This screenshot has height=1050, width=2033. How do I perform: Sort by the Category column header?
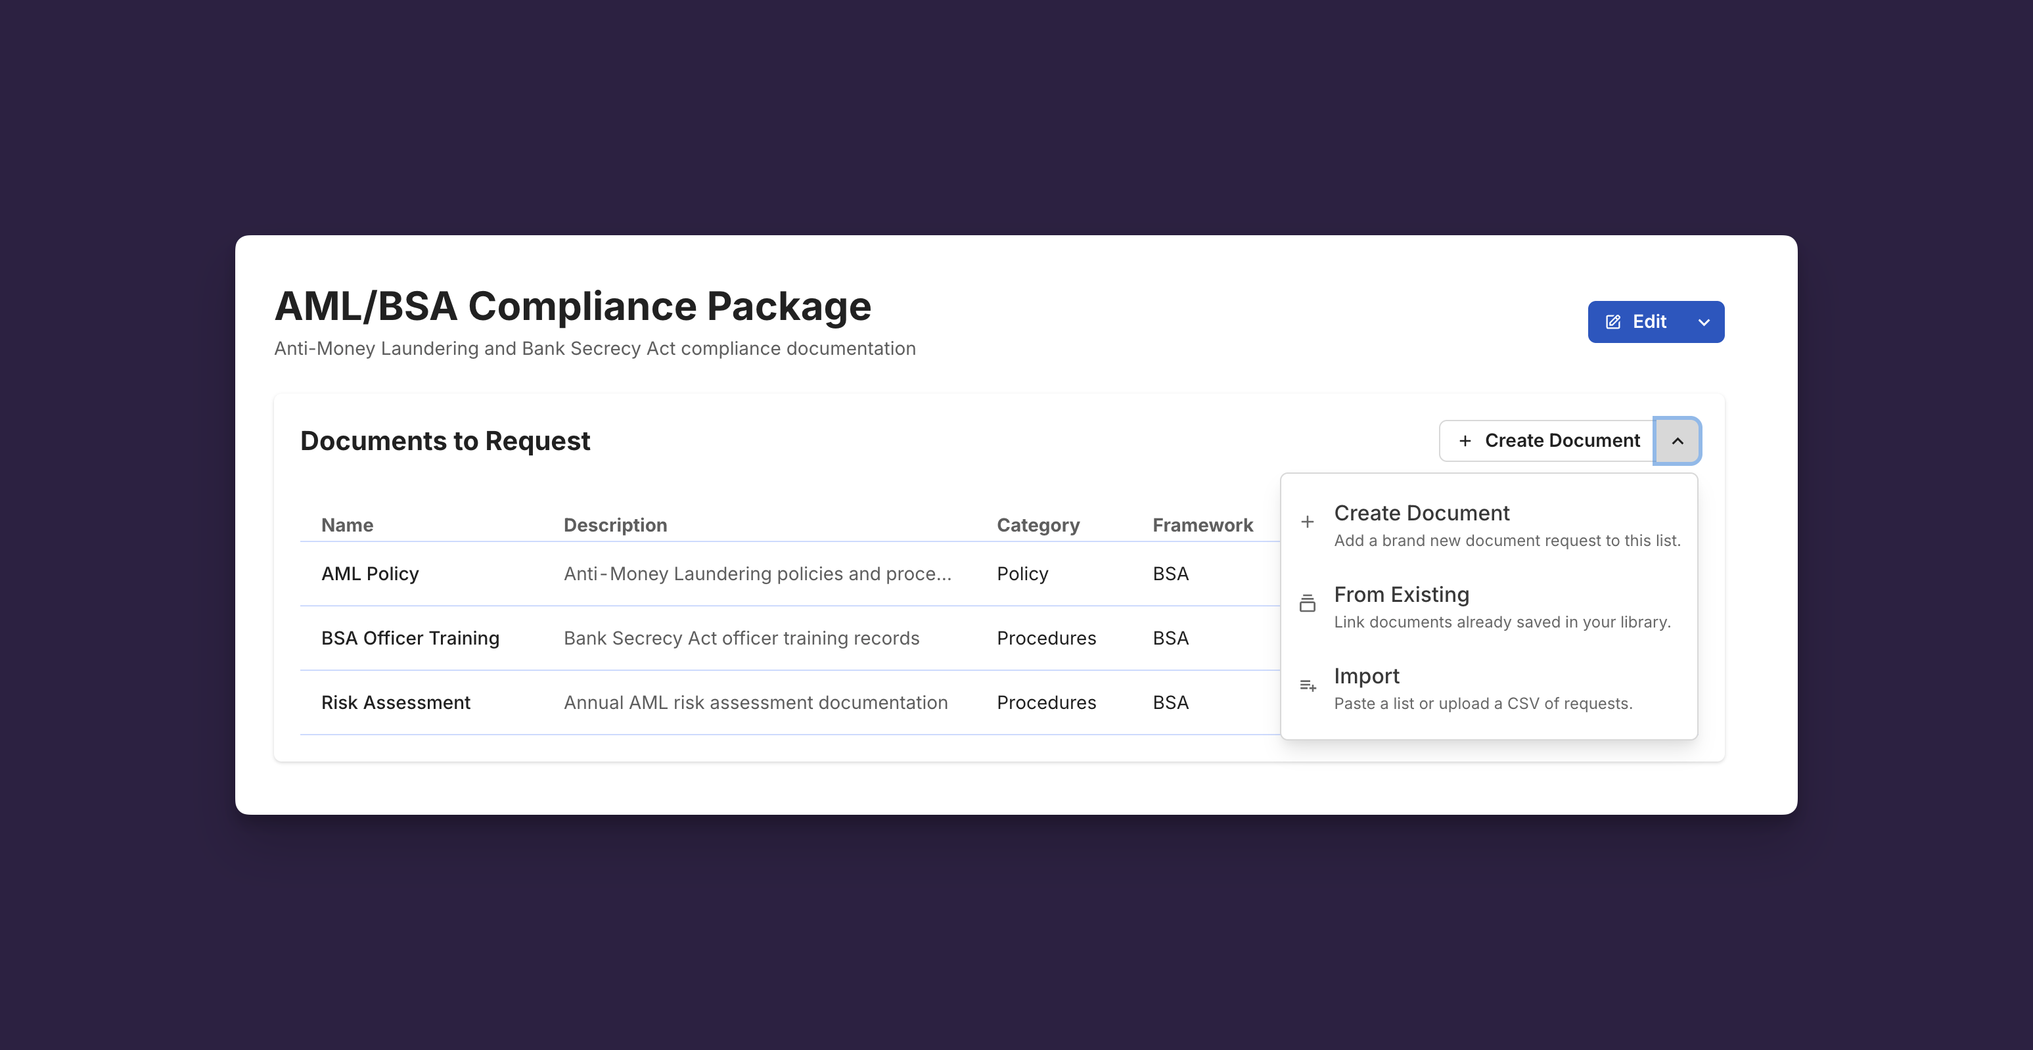point(1038,525)
